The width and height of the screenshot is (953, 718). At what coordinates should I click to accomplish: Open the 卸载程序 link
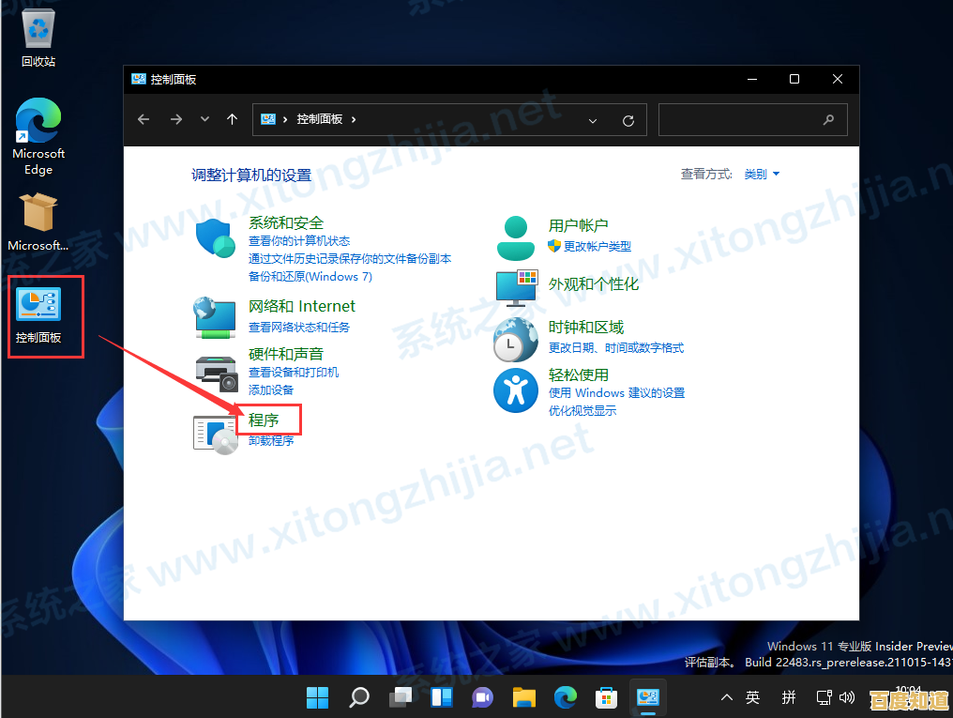pos(270,440)
